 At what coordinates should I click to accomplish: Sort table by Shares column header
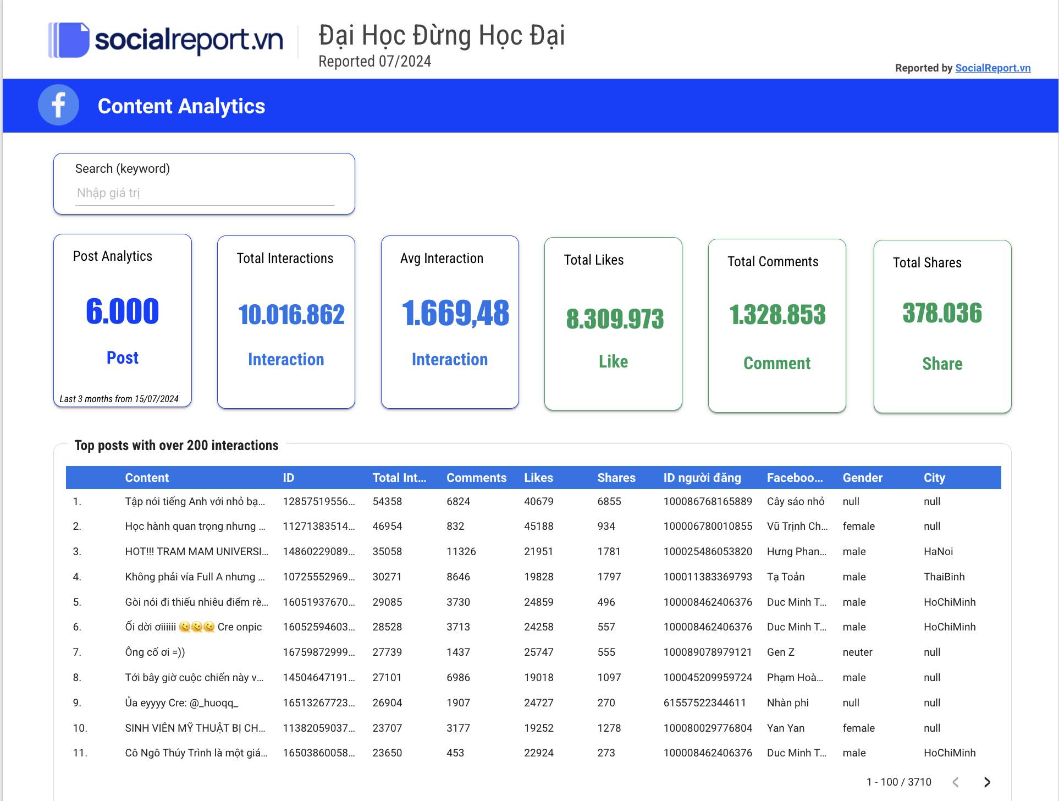pos(616,478)
